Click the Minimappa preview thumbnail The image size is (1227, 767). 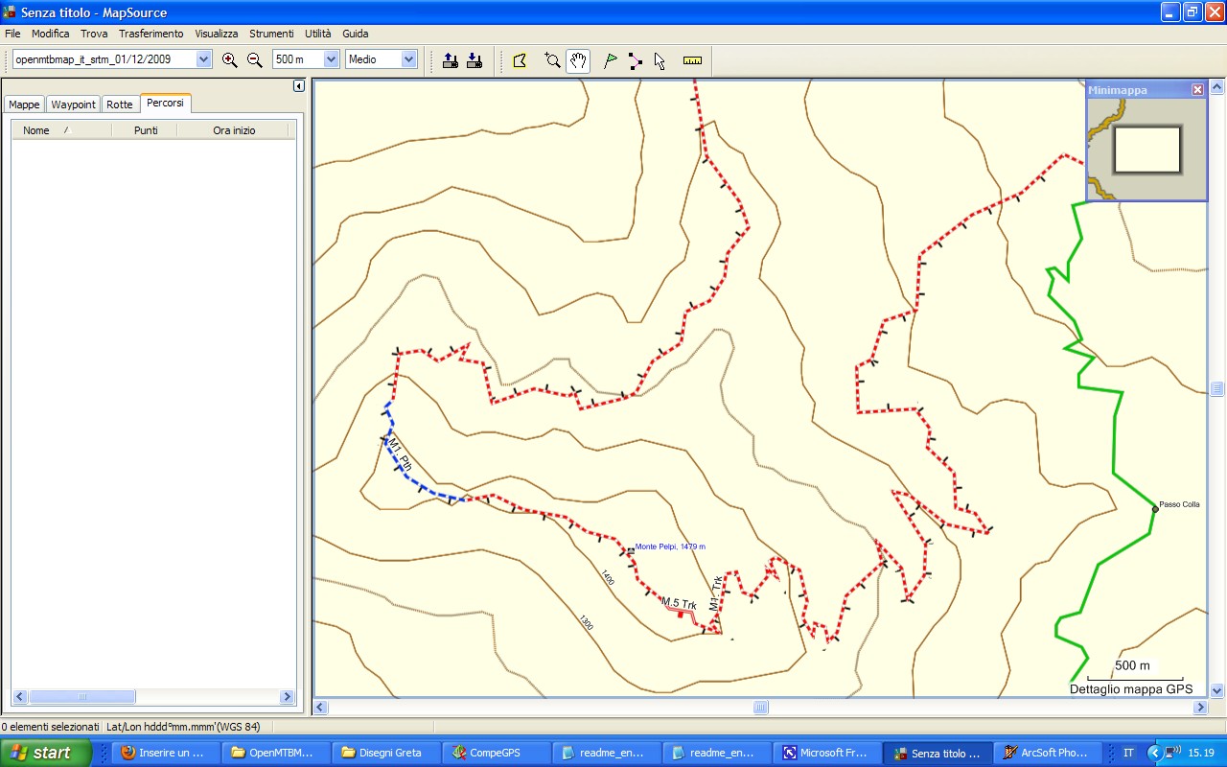tap(1146, 150)
